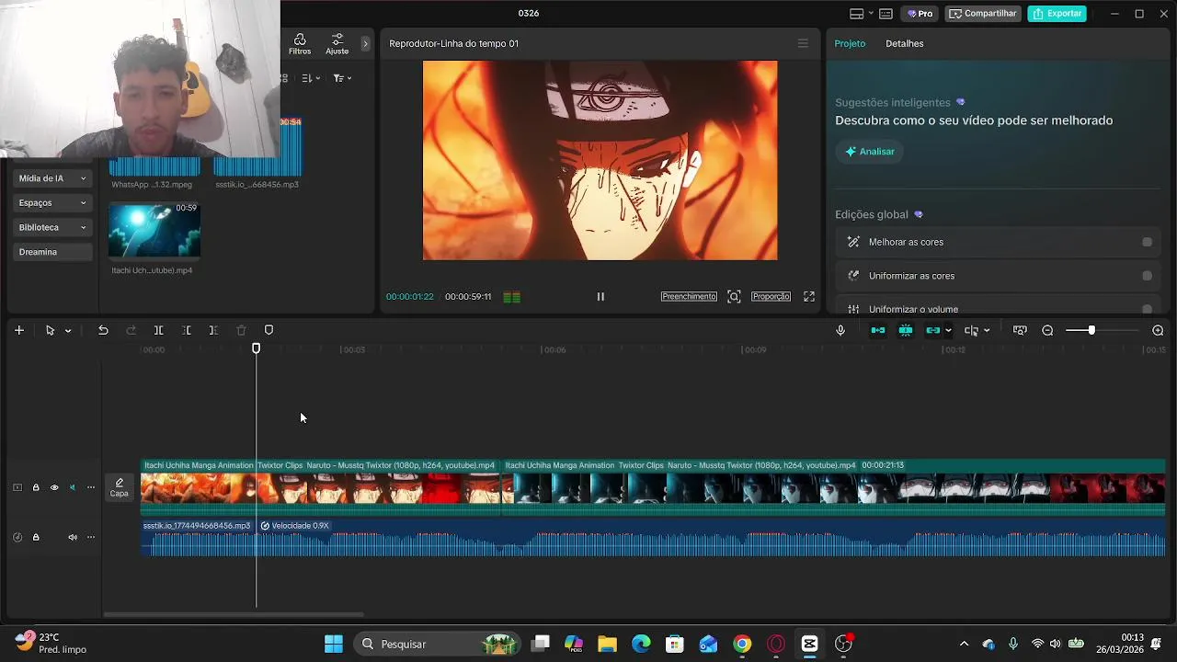Image resolution: width=1177 pixels, height=662 pixels.
Task: Expand the Biblioteca section
Action: coord(52,227)
